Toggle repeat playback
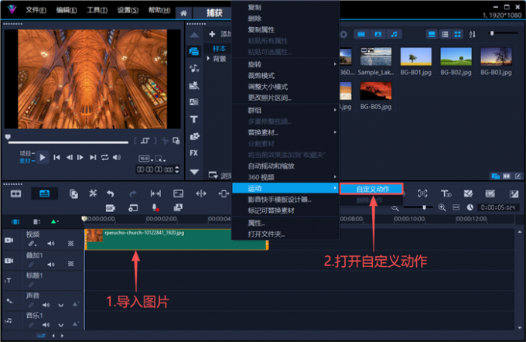Image resolution: width=526 pixels, height=342 pixels. tap(104, 157)
